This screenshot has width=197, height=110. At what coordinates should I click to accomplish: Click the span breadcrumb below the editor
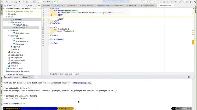pos(77,74)
